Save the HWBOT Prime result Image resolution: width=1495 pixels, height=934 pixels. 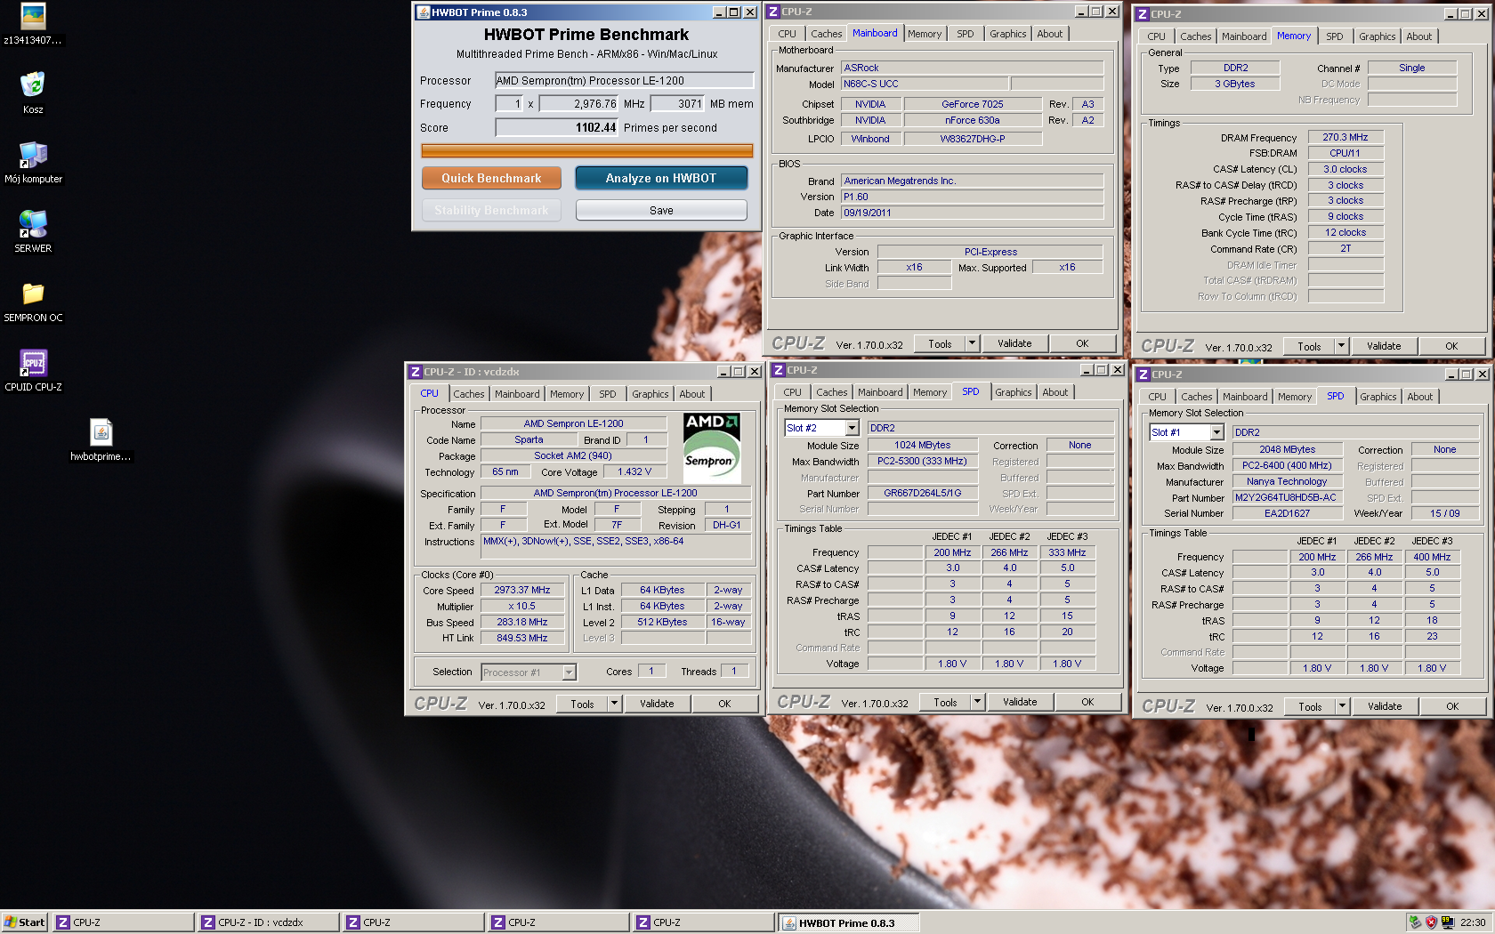pos(661,210)
